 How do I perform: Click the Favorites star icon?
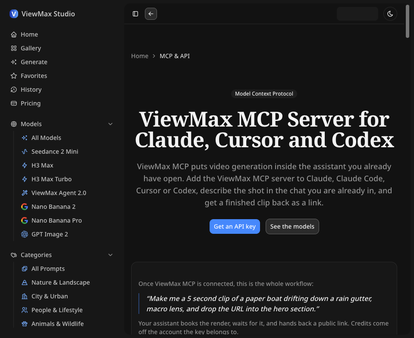14,76
